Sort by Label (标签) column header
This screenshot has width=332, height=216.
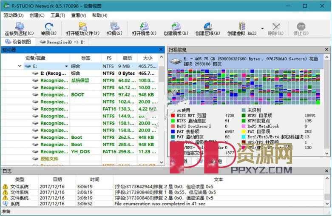click(85, 58)
